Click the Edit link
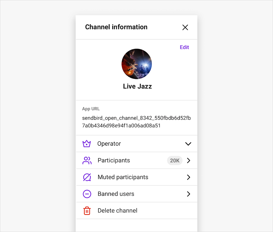 184,47
